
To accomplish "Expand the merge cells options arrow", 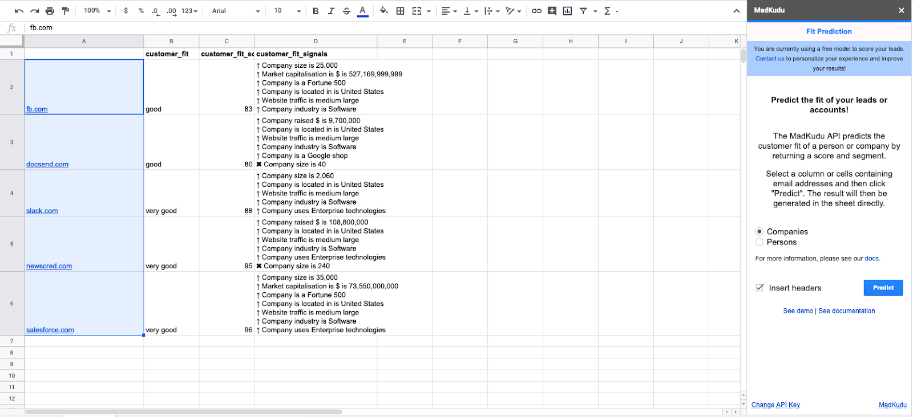I will 429,11.
